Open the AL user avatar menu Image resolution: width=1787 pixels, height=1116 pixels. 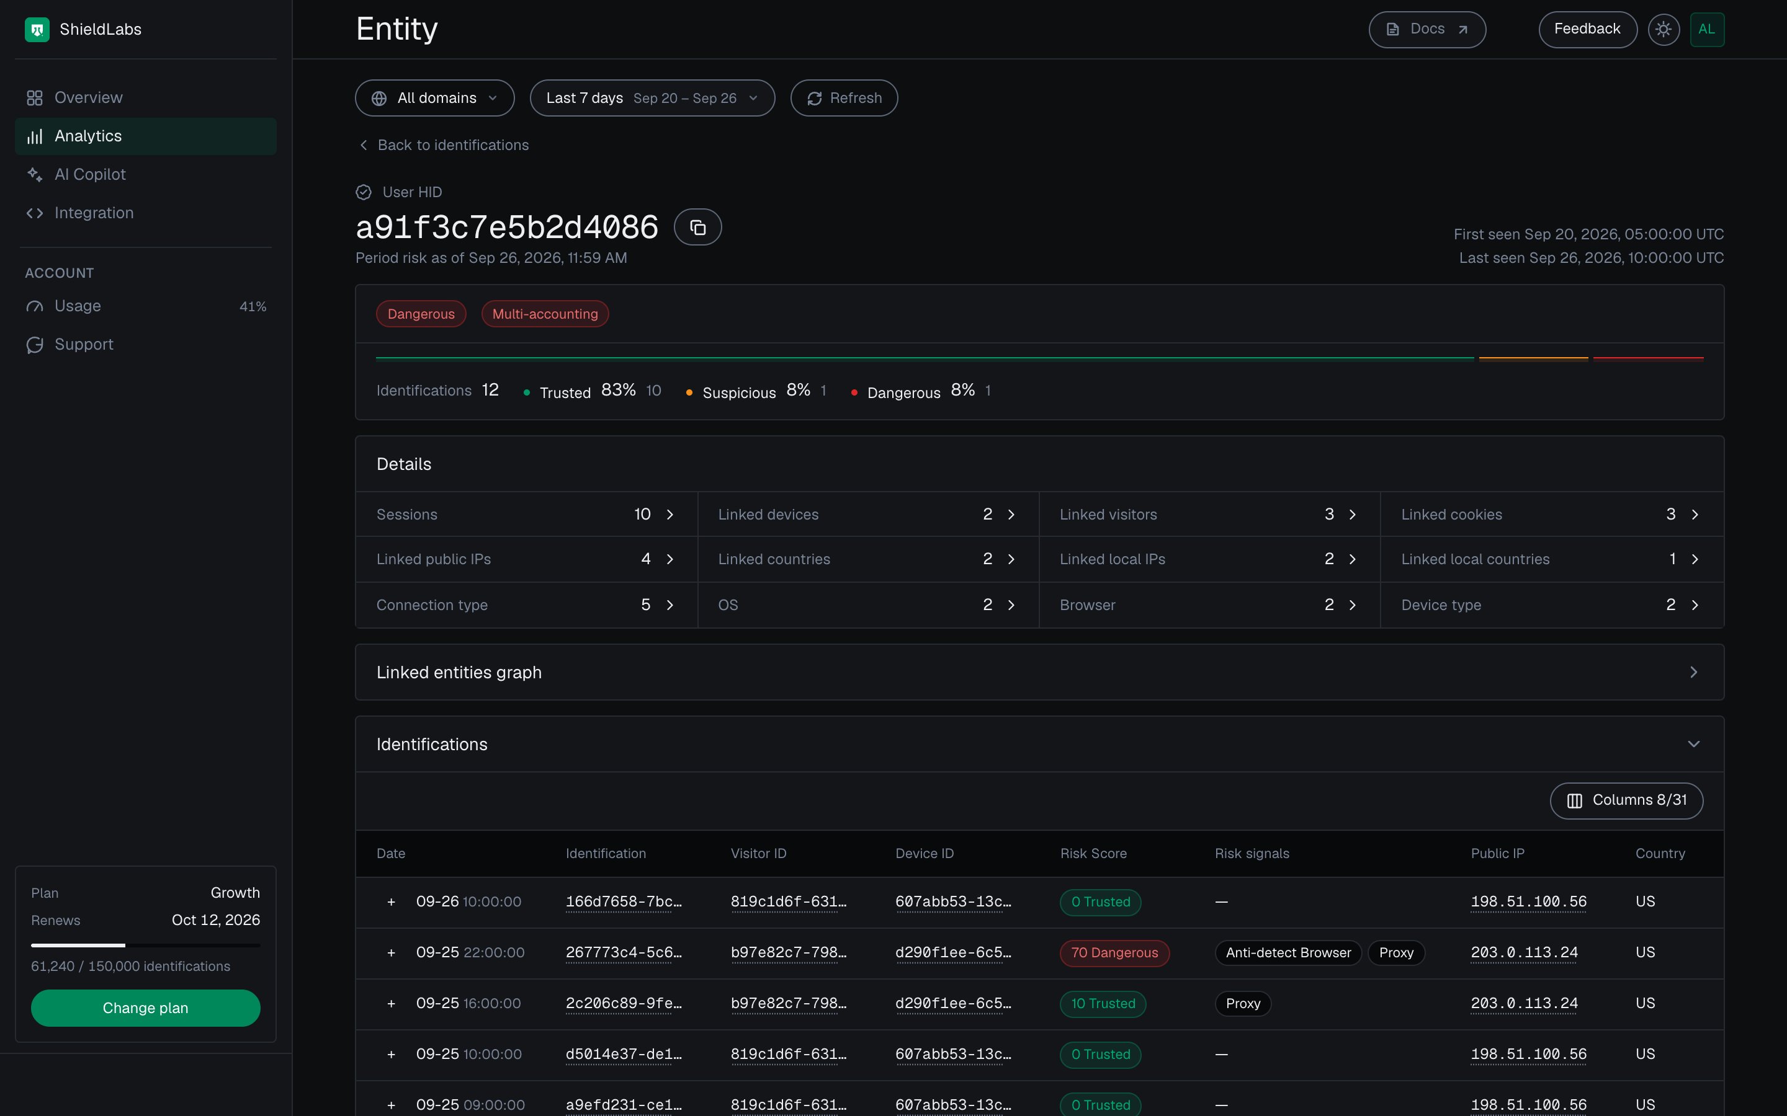pyautogui.click(x=1706, y=30)
